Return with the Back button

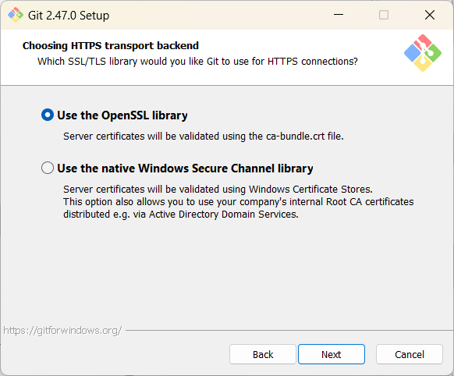(263, 354)
